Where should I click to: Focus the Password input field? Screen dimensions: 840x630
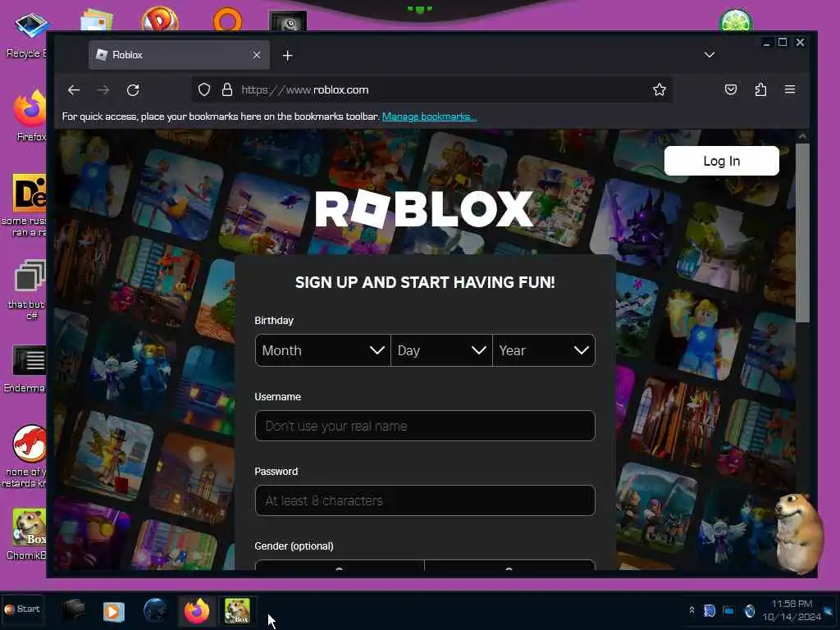click(425, 500)
